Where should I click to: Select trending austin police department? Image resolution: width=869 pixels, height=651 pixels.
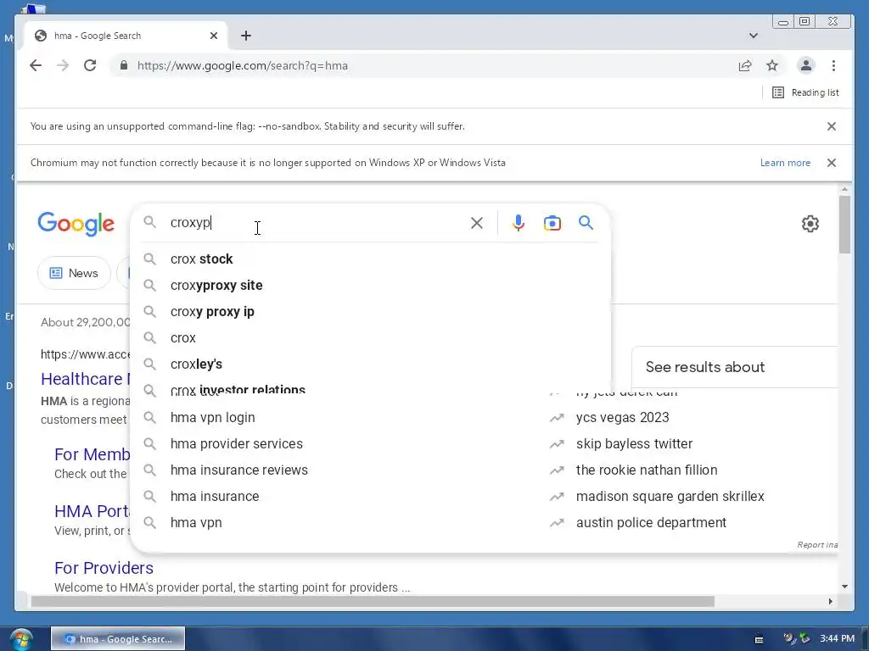(x=651, y=522)
